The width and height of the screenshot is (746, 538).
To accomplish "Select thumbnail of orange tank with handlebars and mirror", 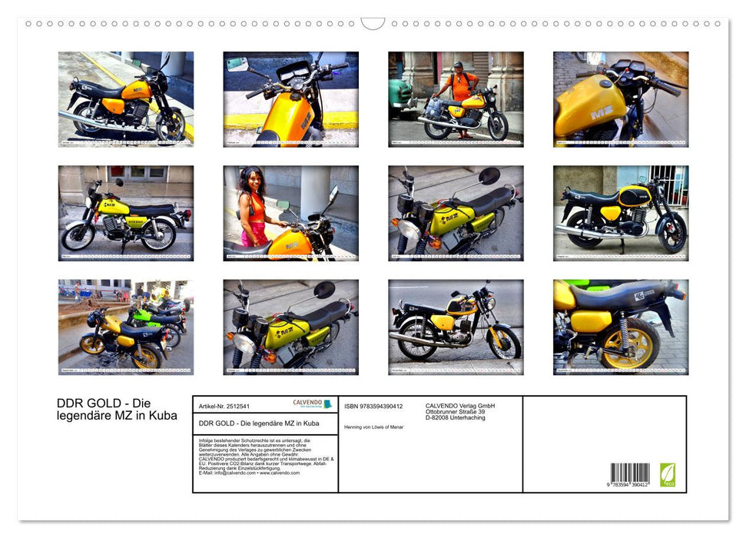I will [290, 99].
